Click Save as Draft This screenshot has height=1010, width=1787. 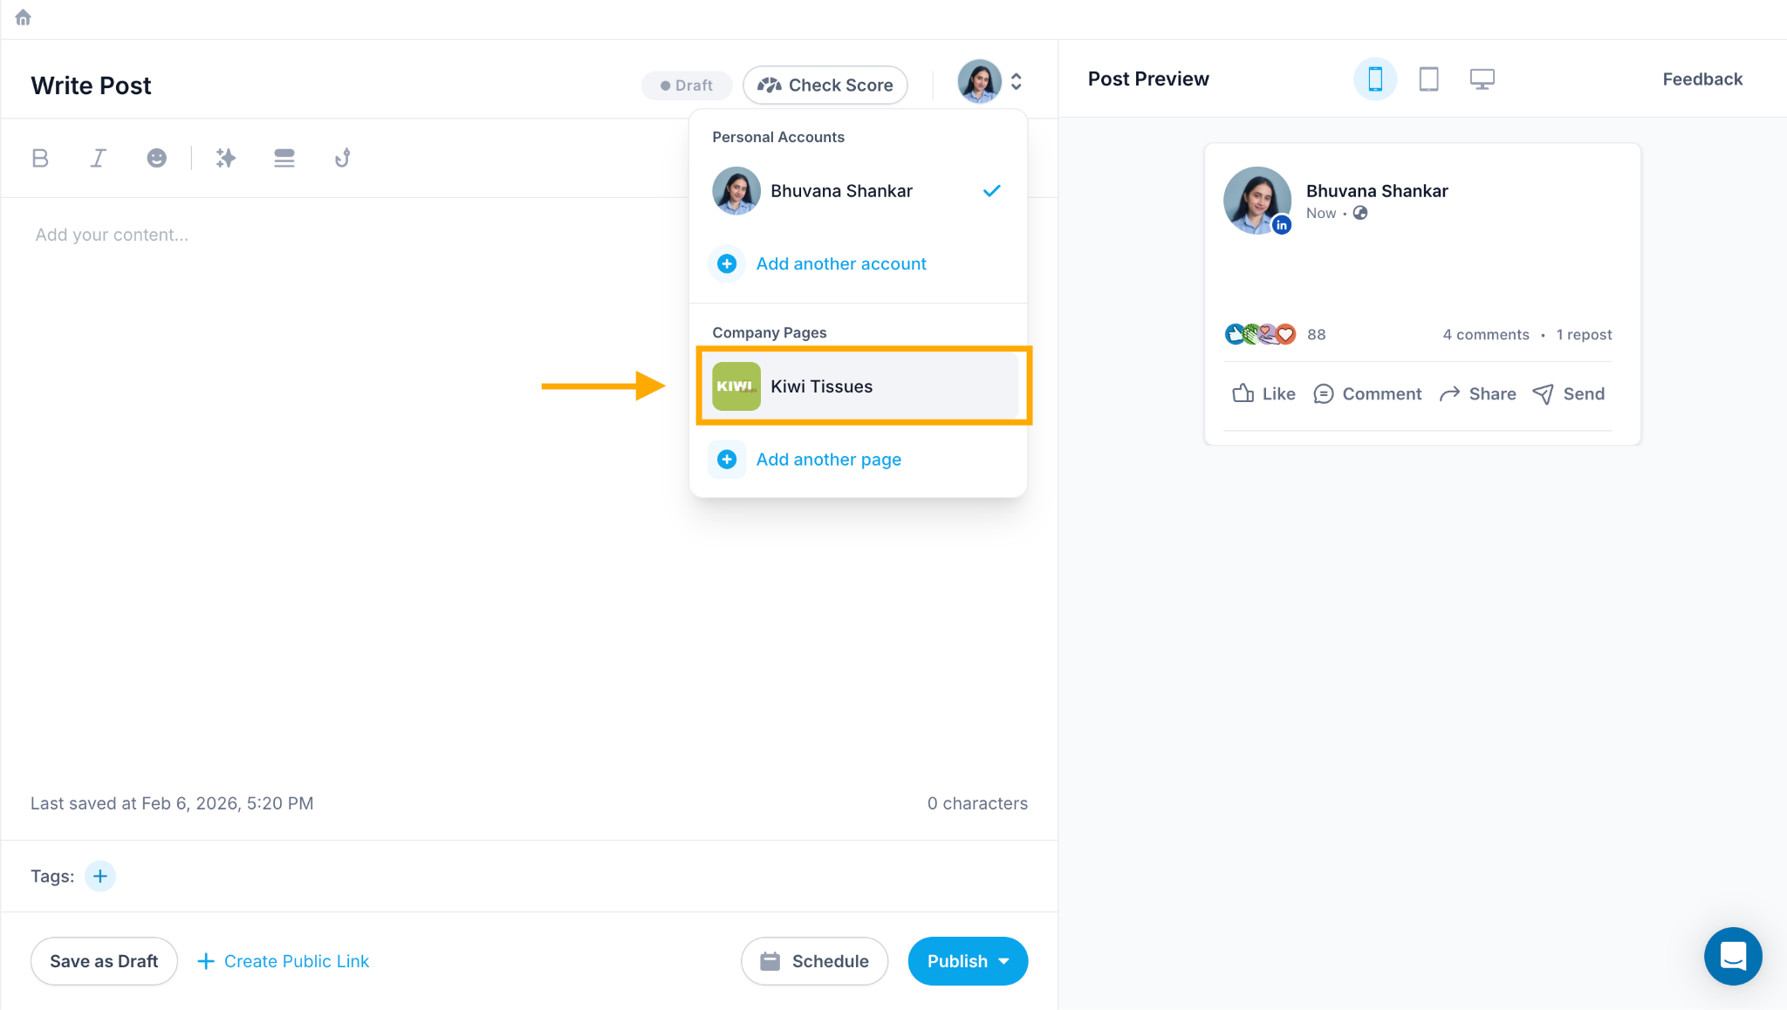tap(104, 961)
